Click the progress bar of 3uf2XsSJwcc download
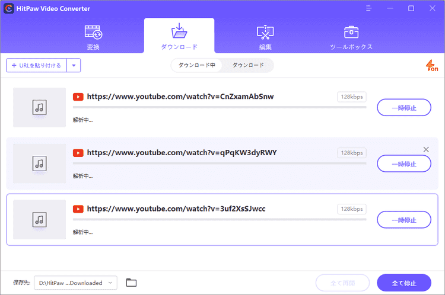445x295 pixels. [220, 219]
